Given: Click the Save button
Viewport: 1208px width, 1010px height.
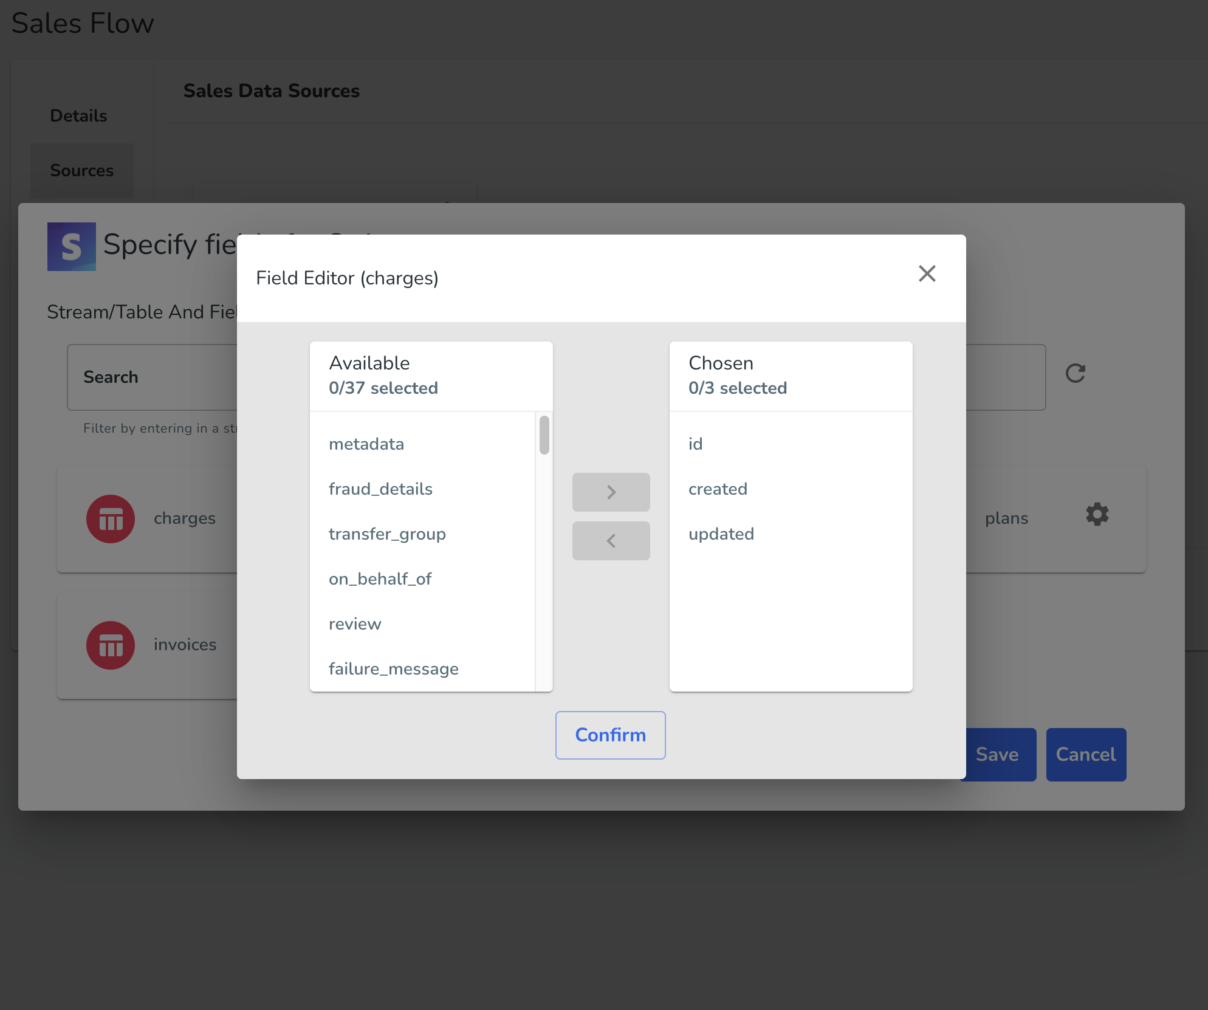Looking at the screenshot, I should pos(998,755).
